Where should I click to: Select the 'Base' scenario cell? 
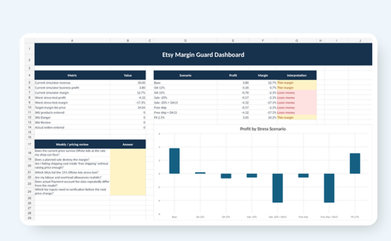(x=185, y=83)
